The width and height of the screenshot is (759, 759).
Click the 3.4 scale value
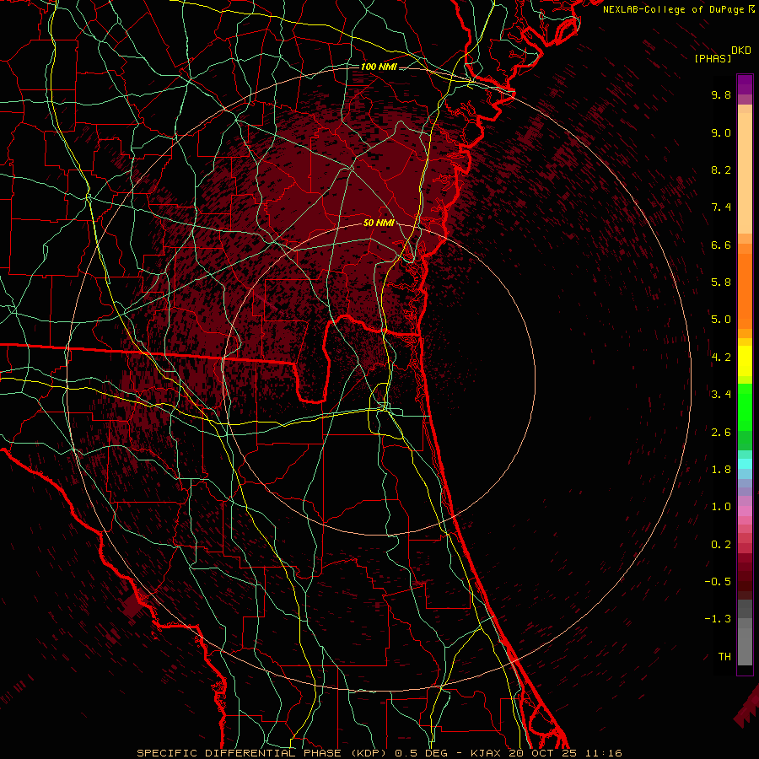pos(721,395)
